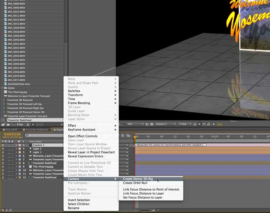Viewport: 270px width, 213px height.
Task: Click the reset exposure icon in viewer toolbar
Action: pyautogui.click(x=214, y=124)
